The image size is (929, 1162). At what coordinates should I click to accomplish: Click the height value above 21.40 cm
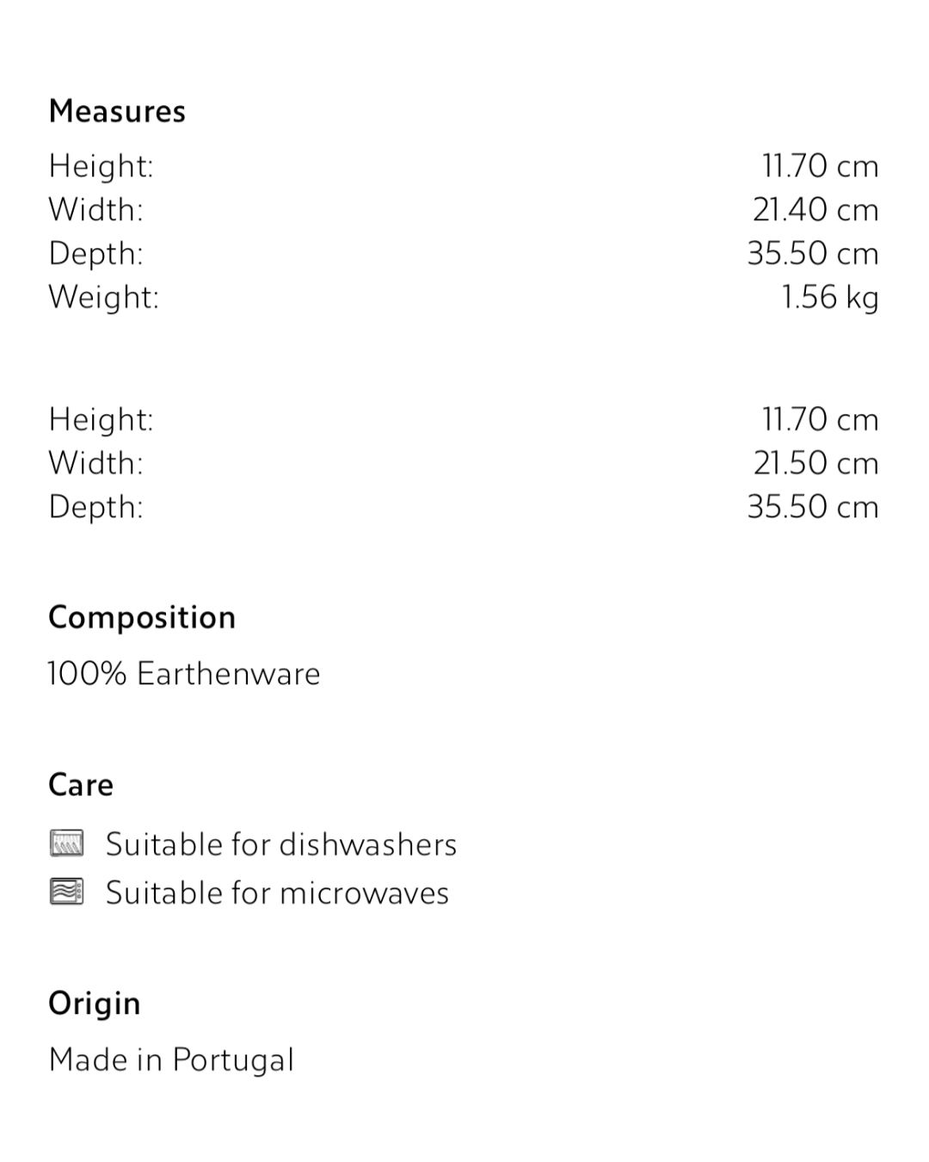[820, 166]
